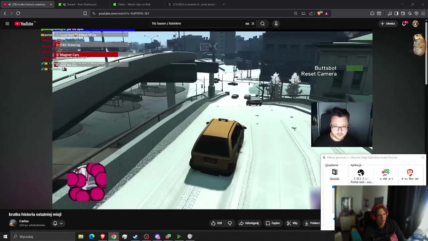
Task: Open subscription notification bell dropdown
Action: click(58, 223)
